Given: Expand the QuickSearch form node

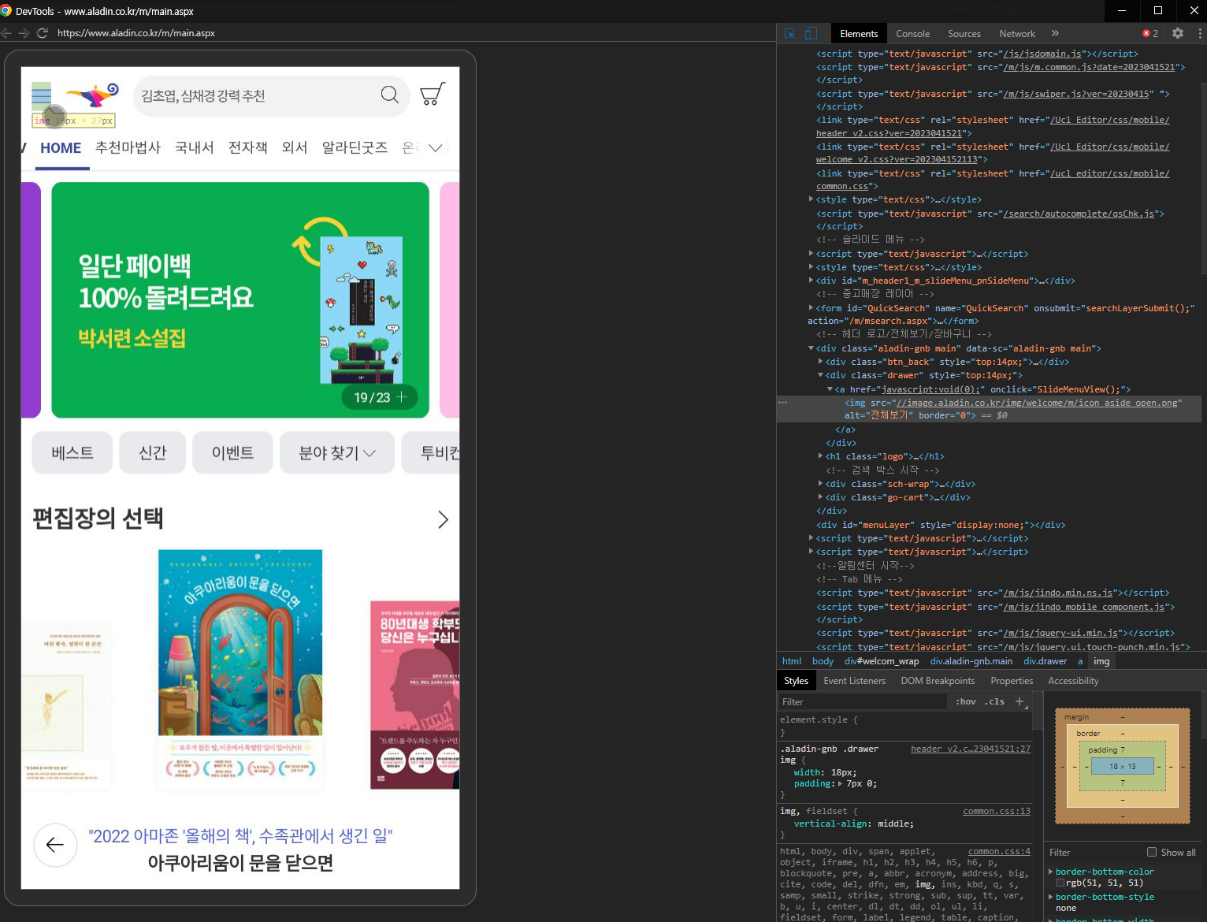Looking at the screenshot, I should coord(811,307).
